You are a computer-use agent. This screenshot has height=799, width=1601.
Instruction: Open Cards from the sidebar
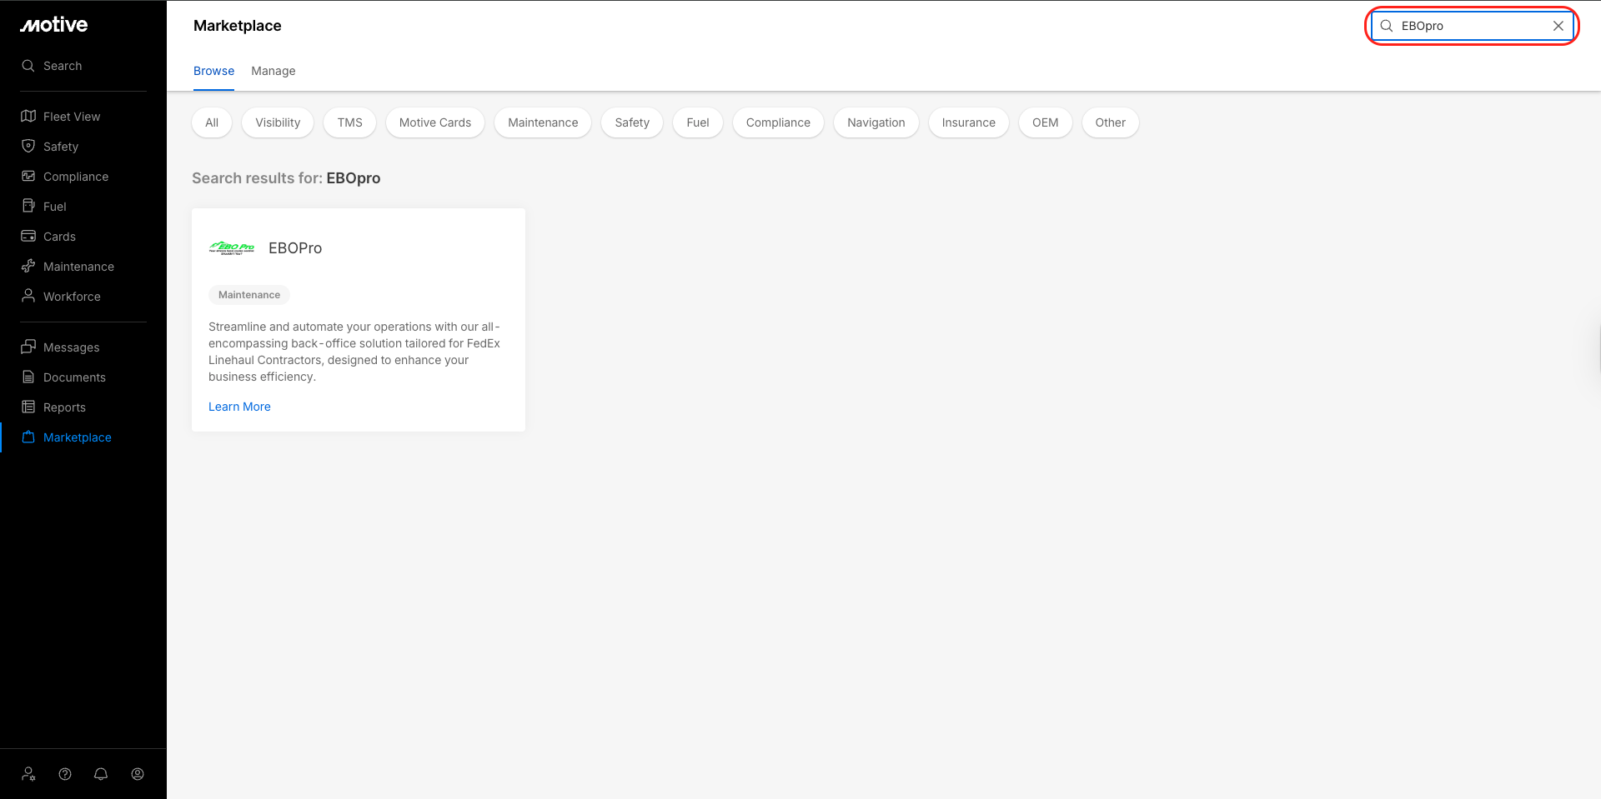(x=59, y=237)
